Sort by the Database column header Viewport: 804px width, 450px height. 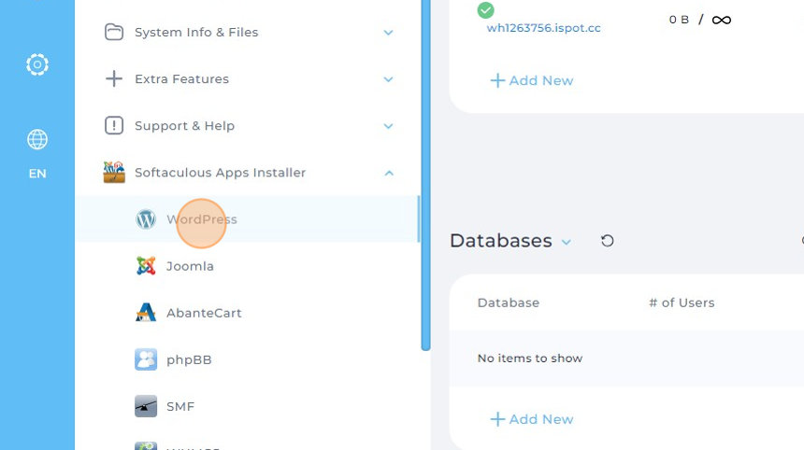(x=509, y=302)
